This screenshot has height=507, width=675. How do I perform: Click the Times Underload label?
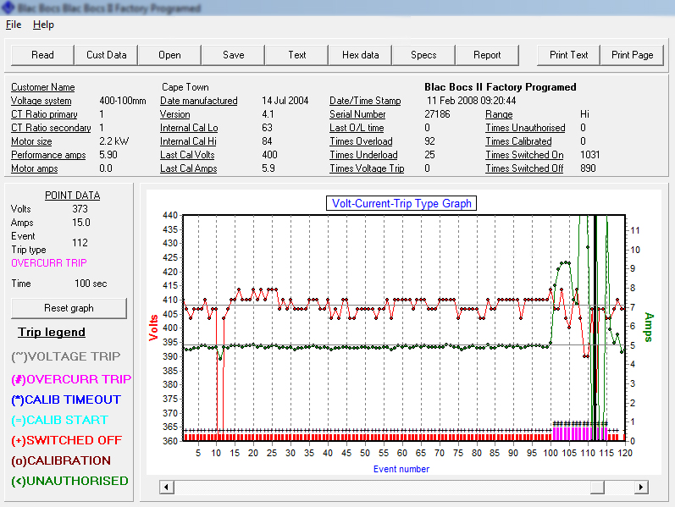(x=364, y=155)
